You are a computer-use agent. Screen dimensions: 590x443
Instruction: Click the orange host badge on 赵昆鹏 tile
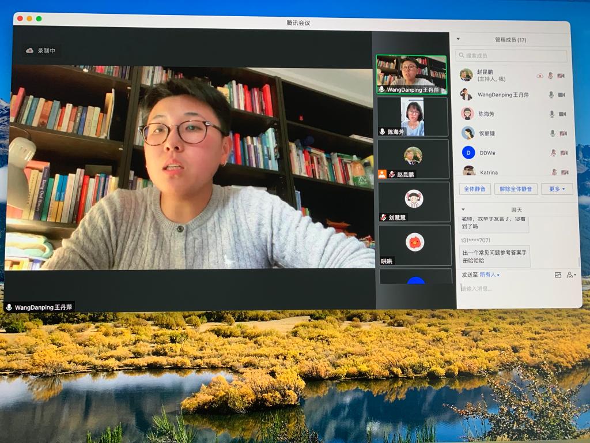pyautogui.click(x=381, y=174)
